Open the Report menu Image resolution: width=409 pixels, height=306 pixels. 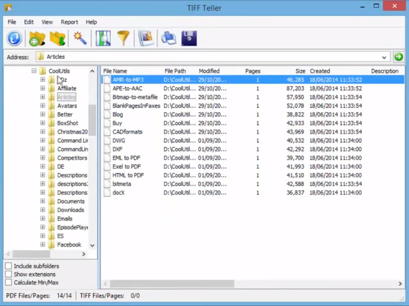[70, 22]
